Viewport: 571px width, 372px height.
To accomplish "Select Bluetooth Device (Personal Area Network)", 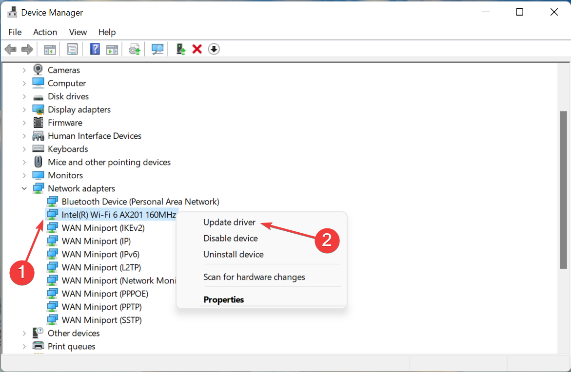I will pyautogui.click(x=140, y=202).
